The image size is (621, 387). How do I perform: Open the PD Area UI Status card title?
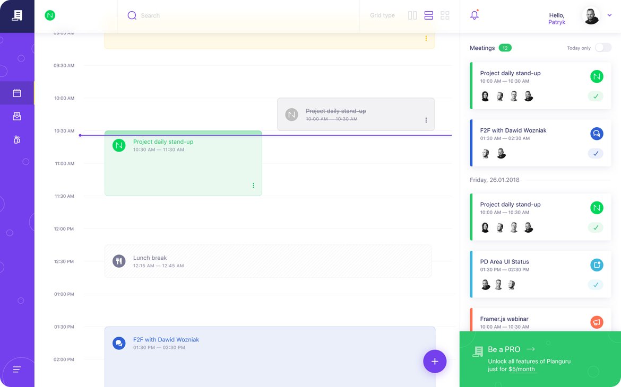(x=505, y=261)
